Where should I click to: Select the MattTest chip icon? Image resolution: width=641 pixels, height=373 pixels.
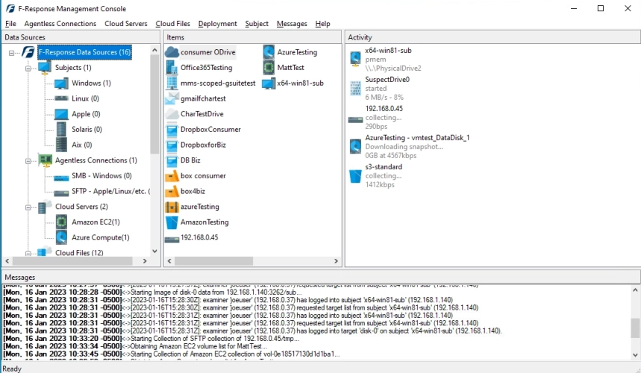(x=269, y=68)
